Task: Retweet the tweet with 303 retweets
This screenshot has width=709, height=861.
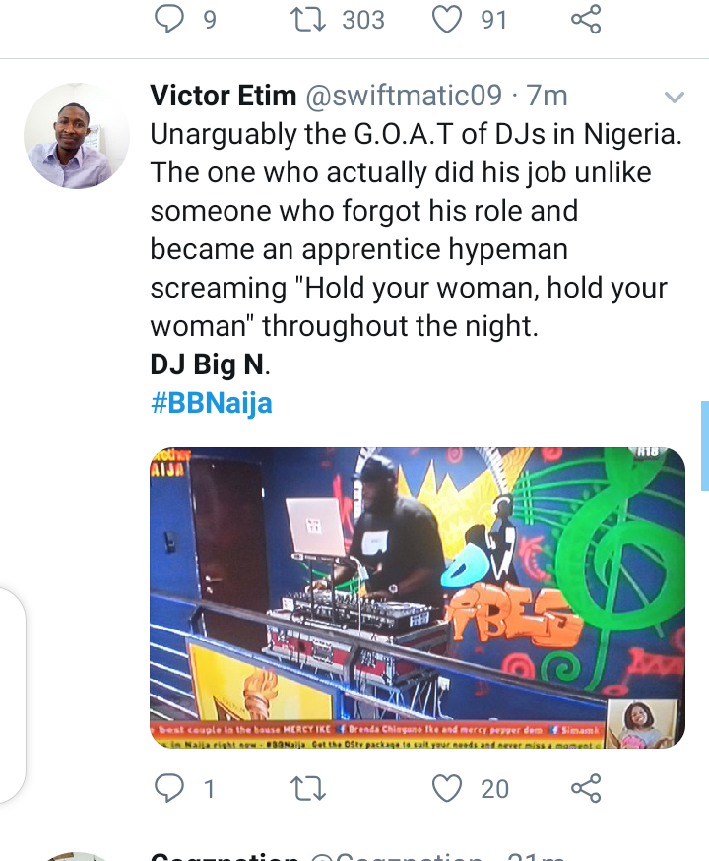Action: 308,20
